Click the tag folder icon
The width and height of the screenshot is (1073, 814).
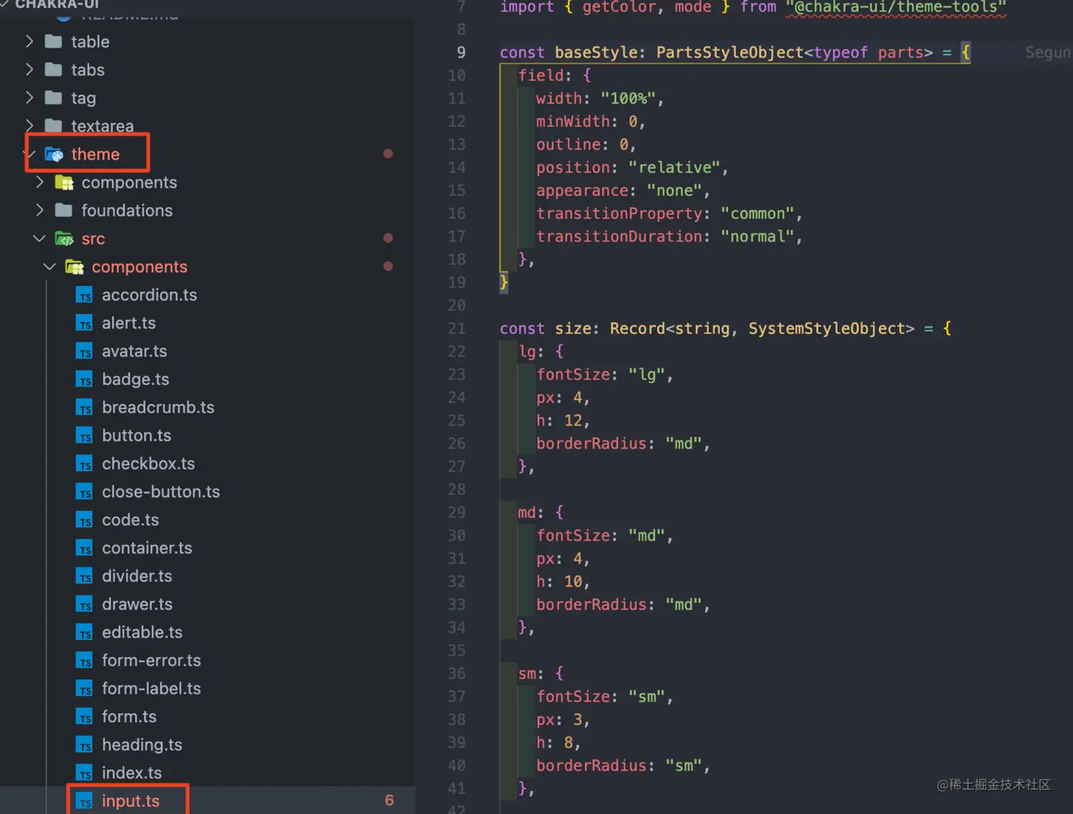point(53,97)
